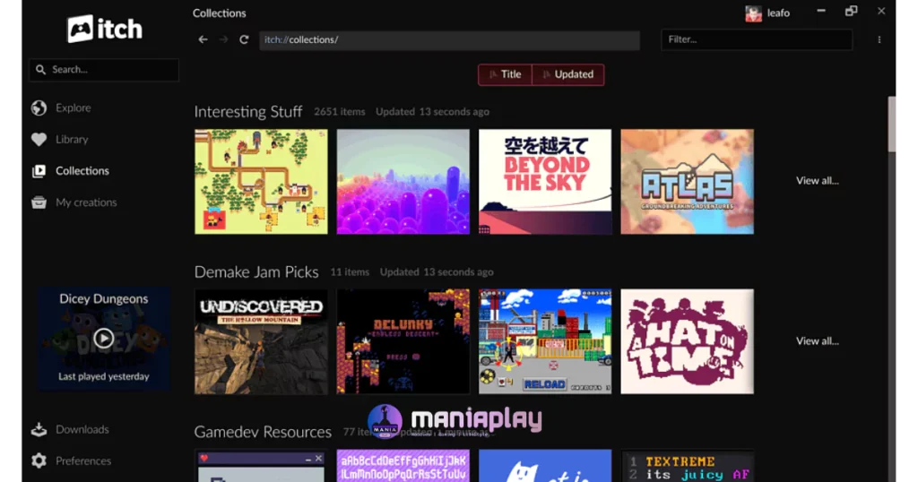Image resolution: width=918 pixels, height=482 pixels.
Task: Minimize the itch window
Action: pyautogui.click(x=821, y=11)
